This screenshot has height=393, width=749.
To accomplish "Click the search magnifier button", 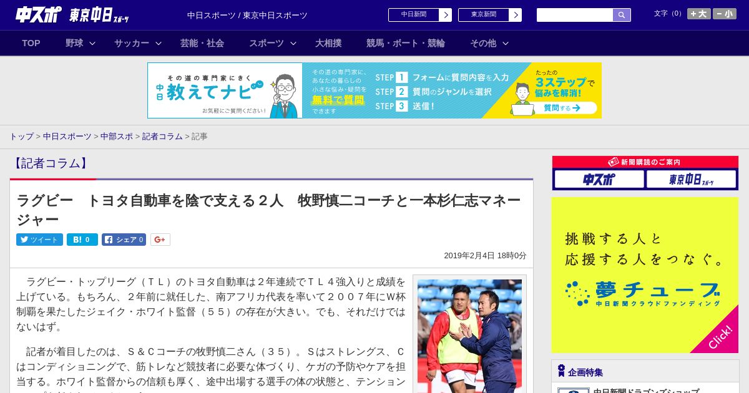I will 622,15.
